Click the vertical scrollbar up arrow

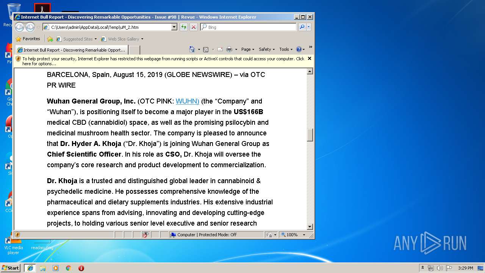tap(310, 71)
